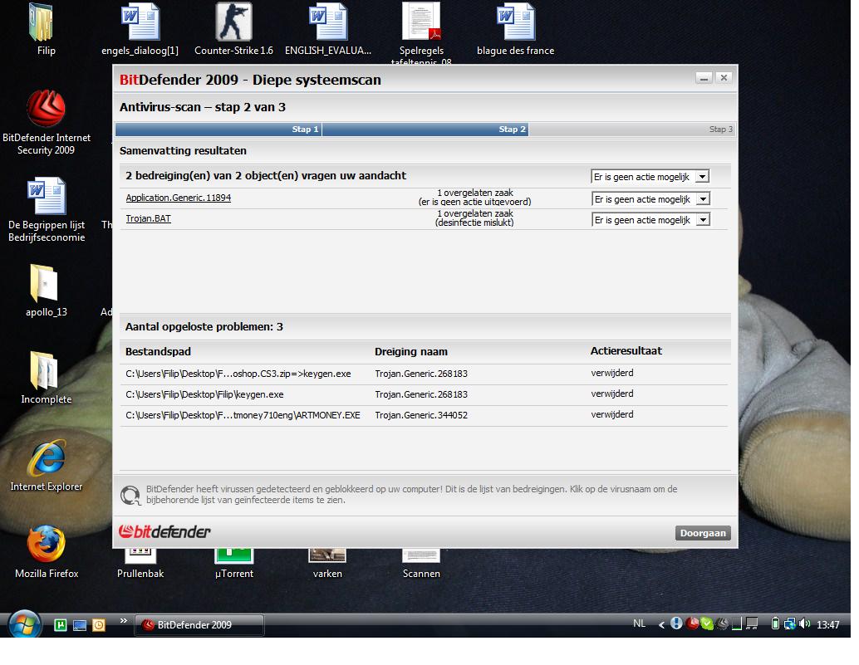Launch the µTorrent desktop shortcut

pos(234,564)
